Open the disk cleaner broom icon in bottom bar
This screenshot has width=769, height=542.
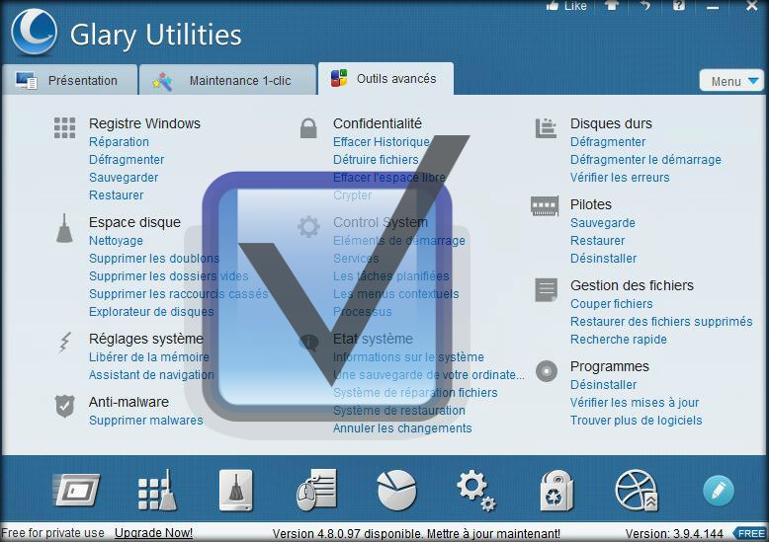click(236, 490)
